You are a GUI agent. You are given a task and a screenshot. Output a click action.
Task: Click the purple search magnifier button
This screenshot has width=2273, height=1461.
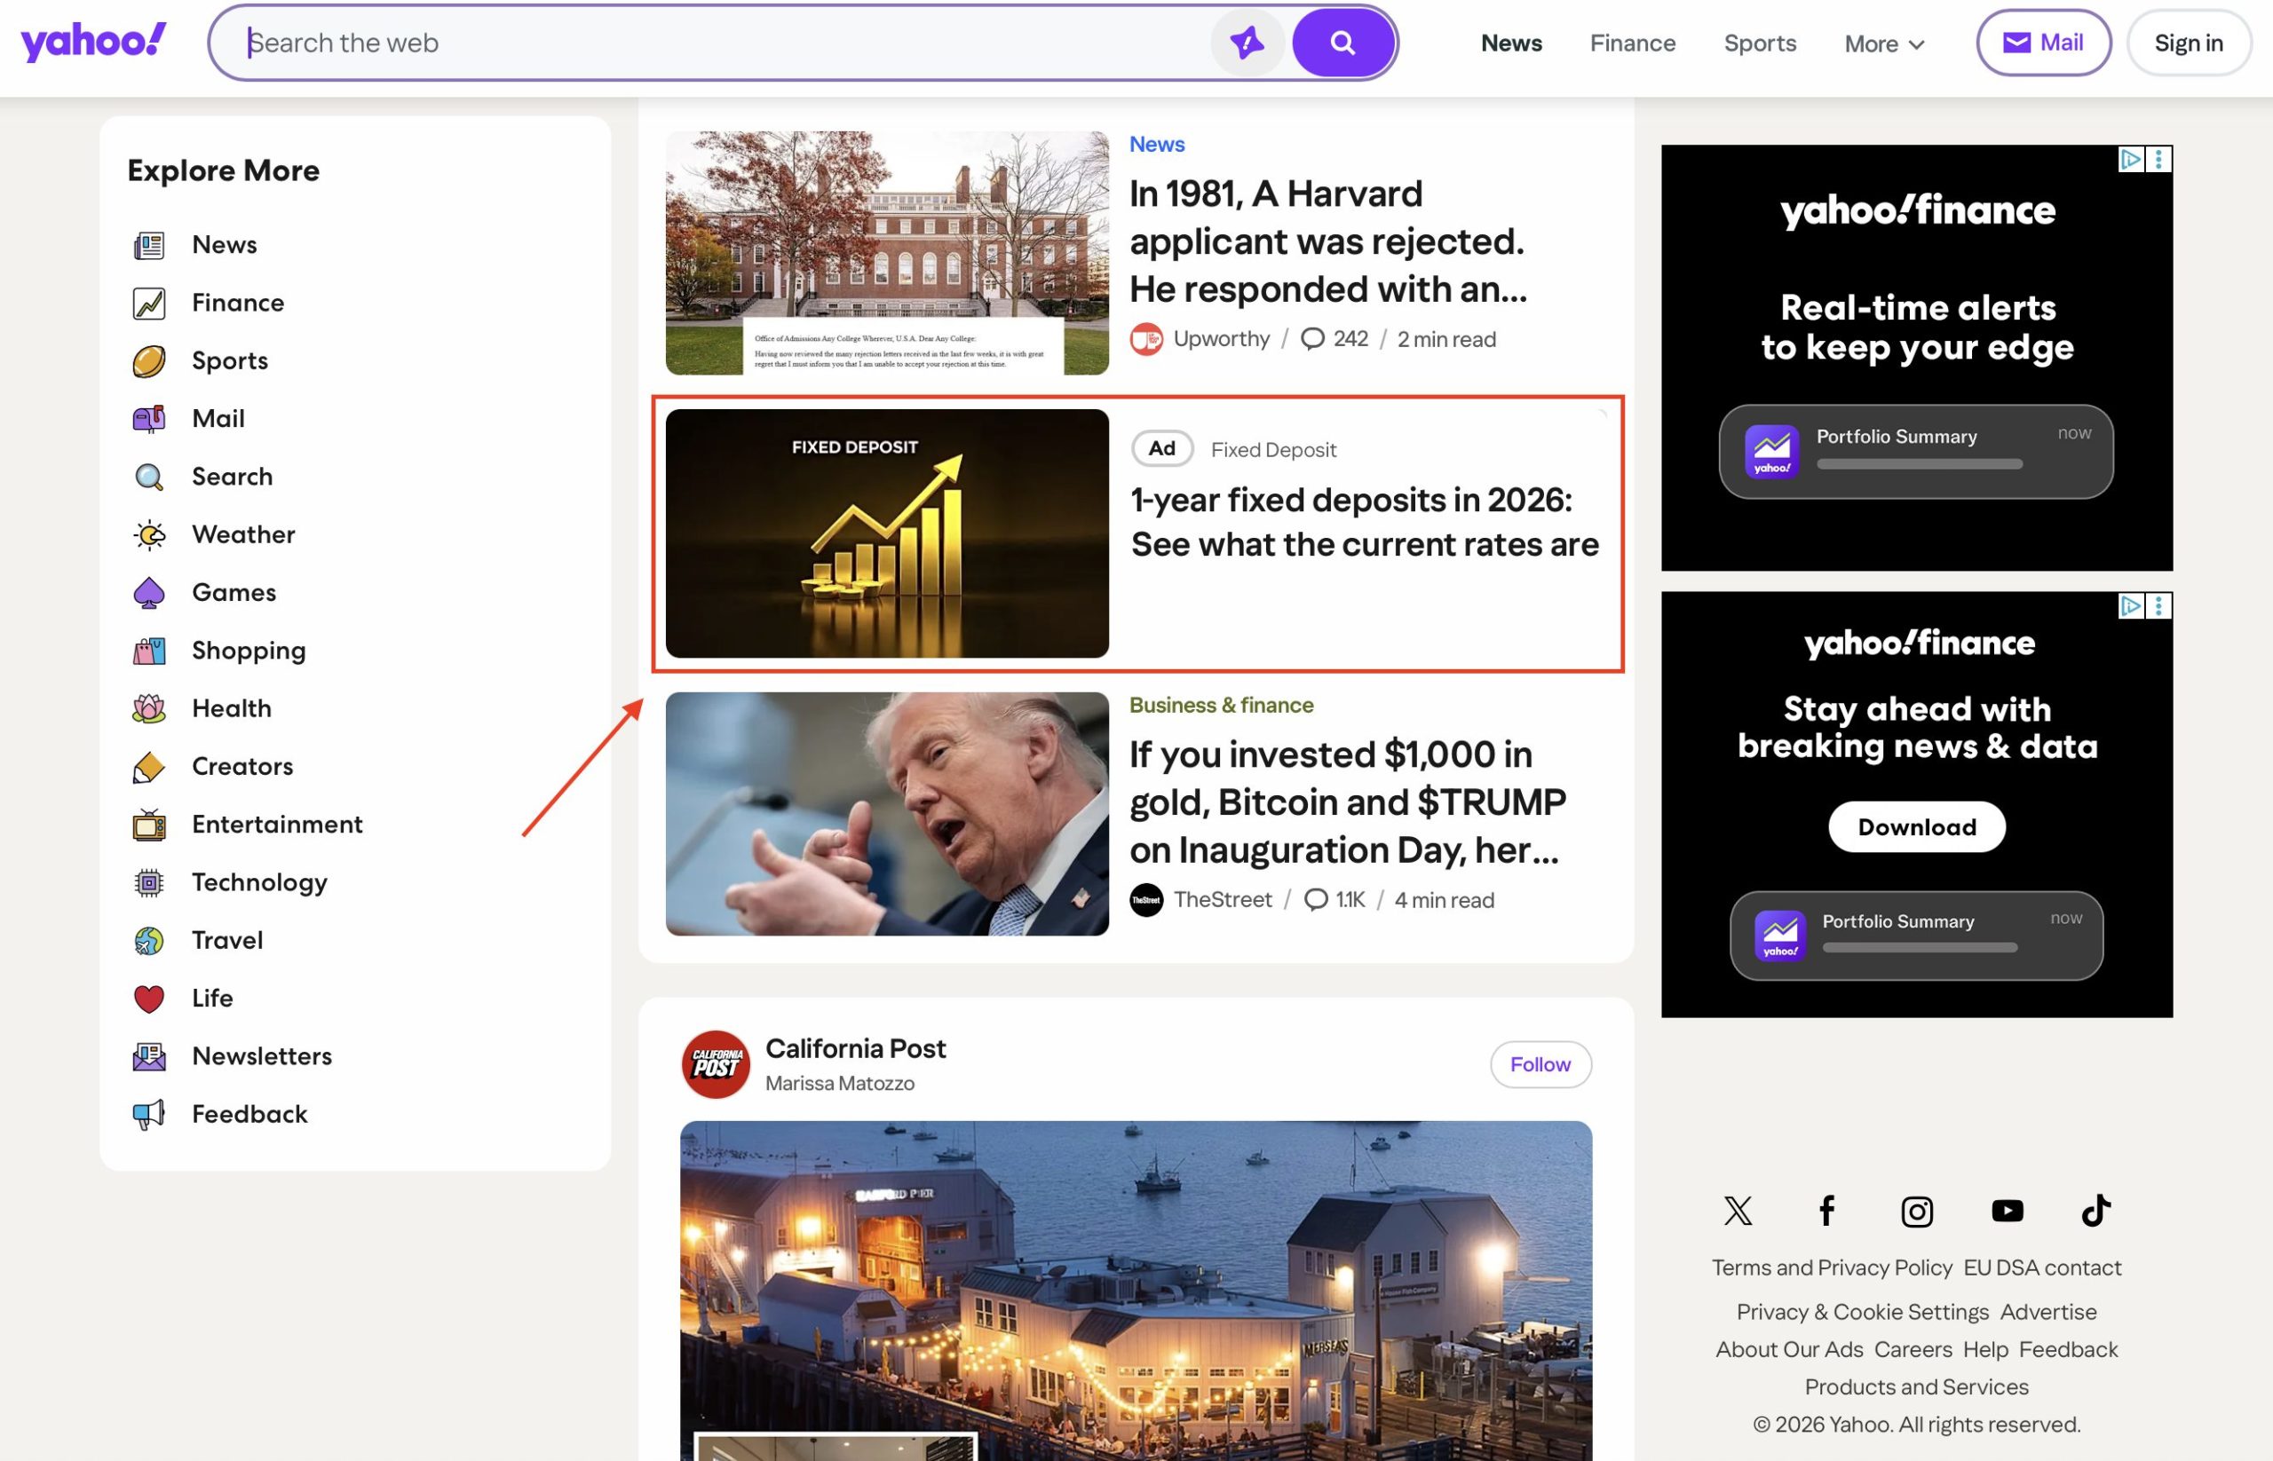click(1342, 43)
